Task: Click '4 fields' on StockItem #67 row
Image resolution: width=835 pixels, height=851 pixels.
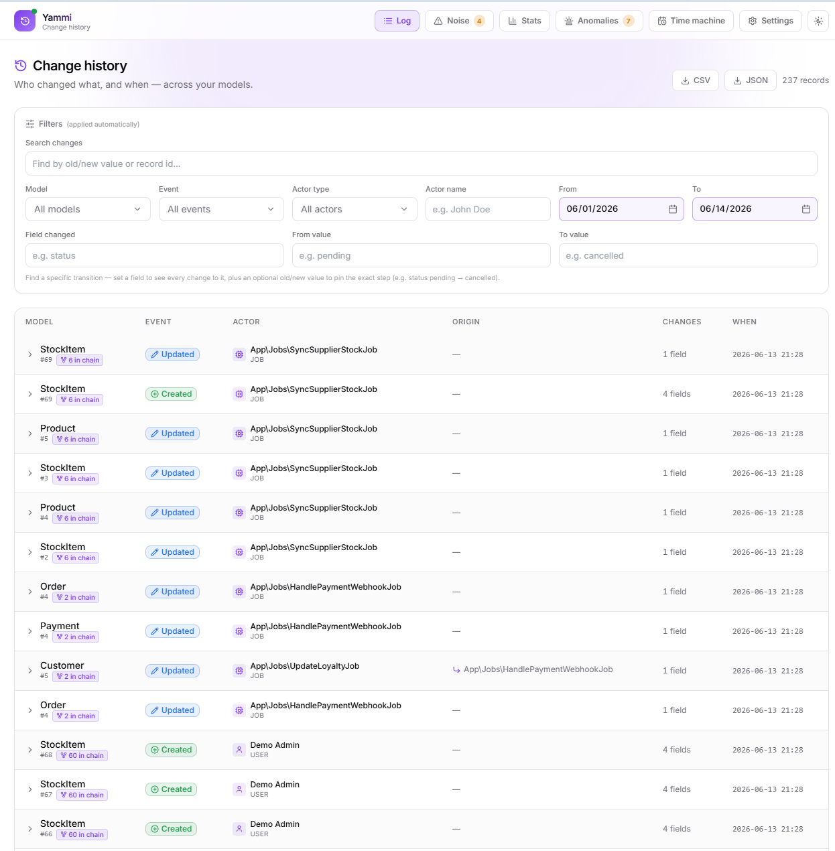Action: 677,789
